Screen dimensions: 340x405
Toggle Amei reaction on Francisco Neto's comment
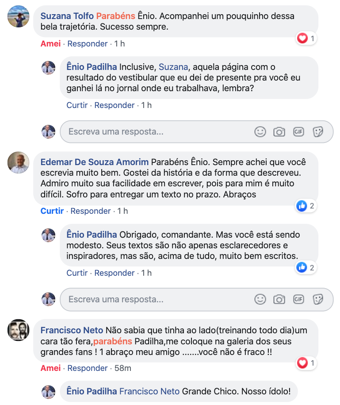coord(50,368)
